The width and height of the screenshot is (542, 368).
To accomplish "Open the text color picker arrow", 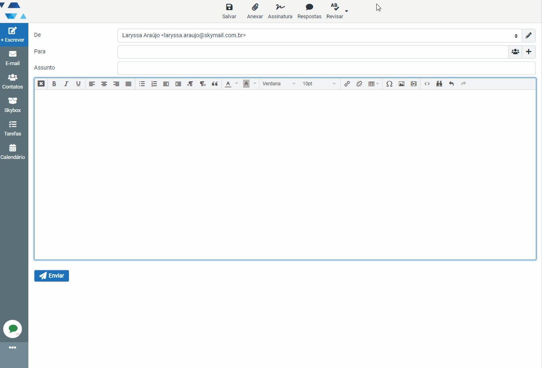I will click(237, 84).
